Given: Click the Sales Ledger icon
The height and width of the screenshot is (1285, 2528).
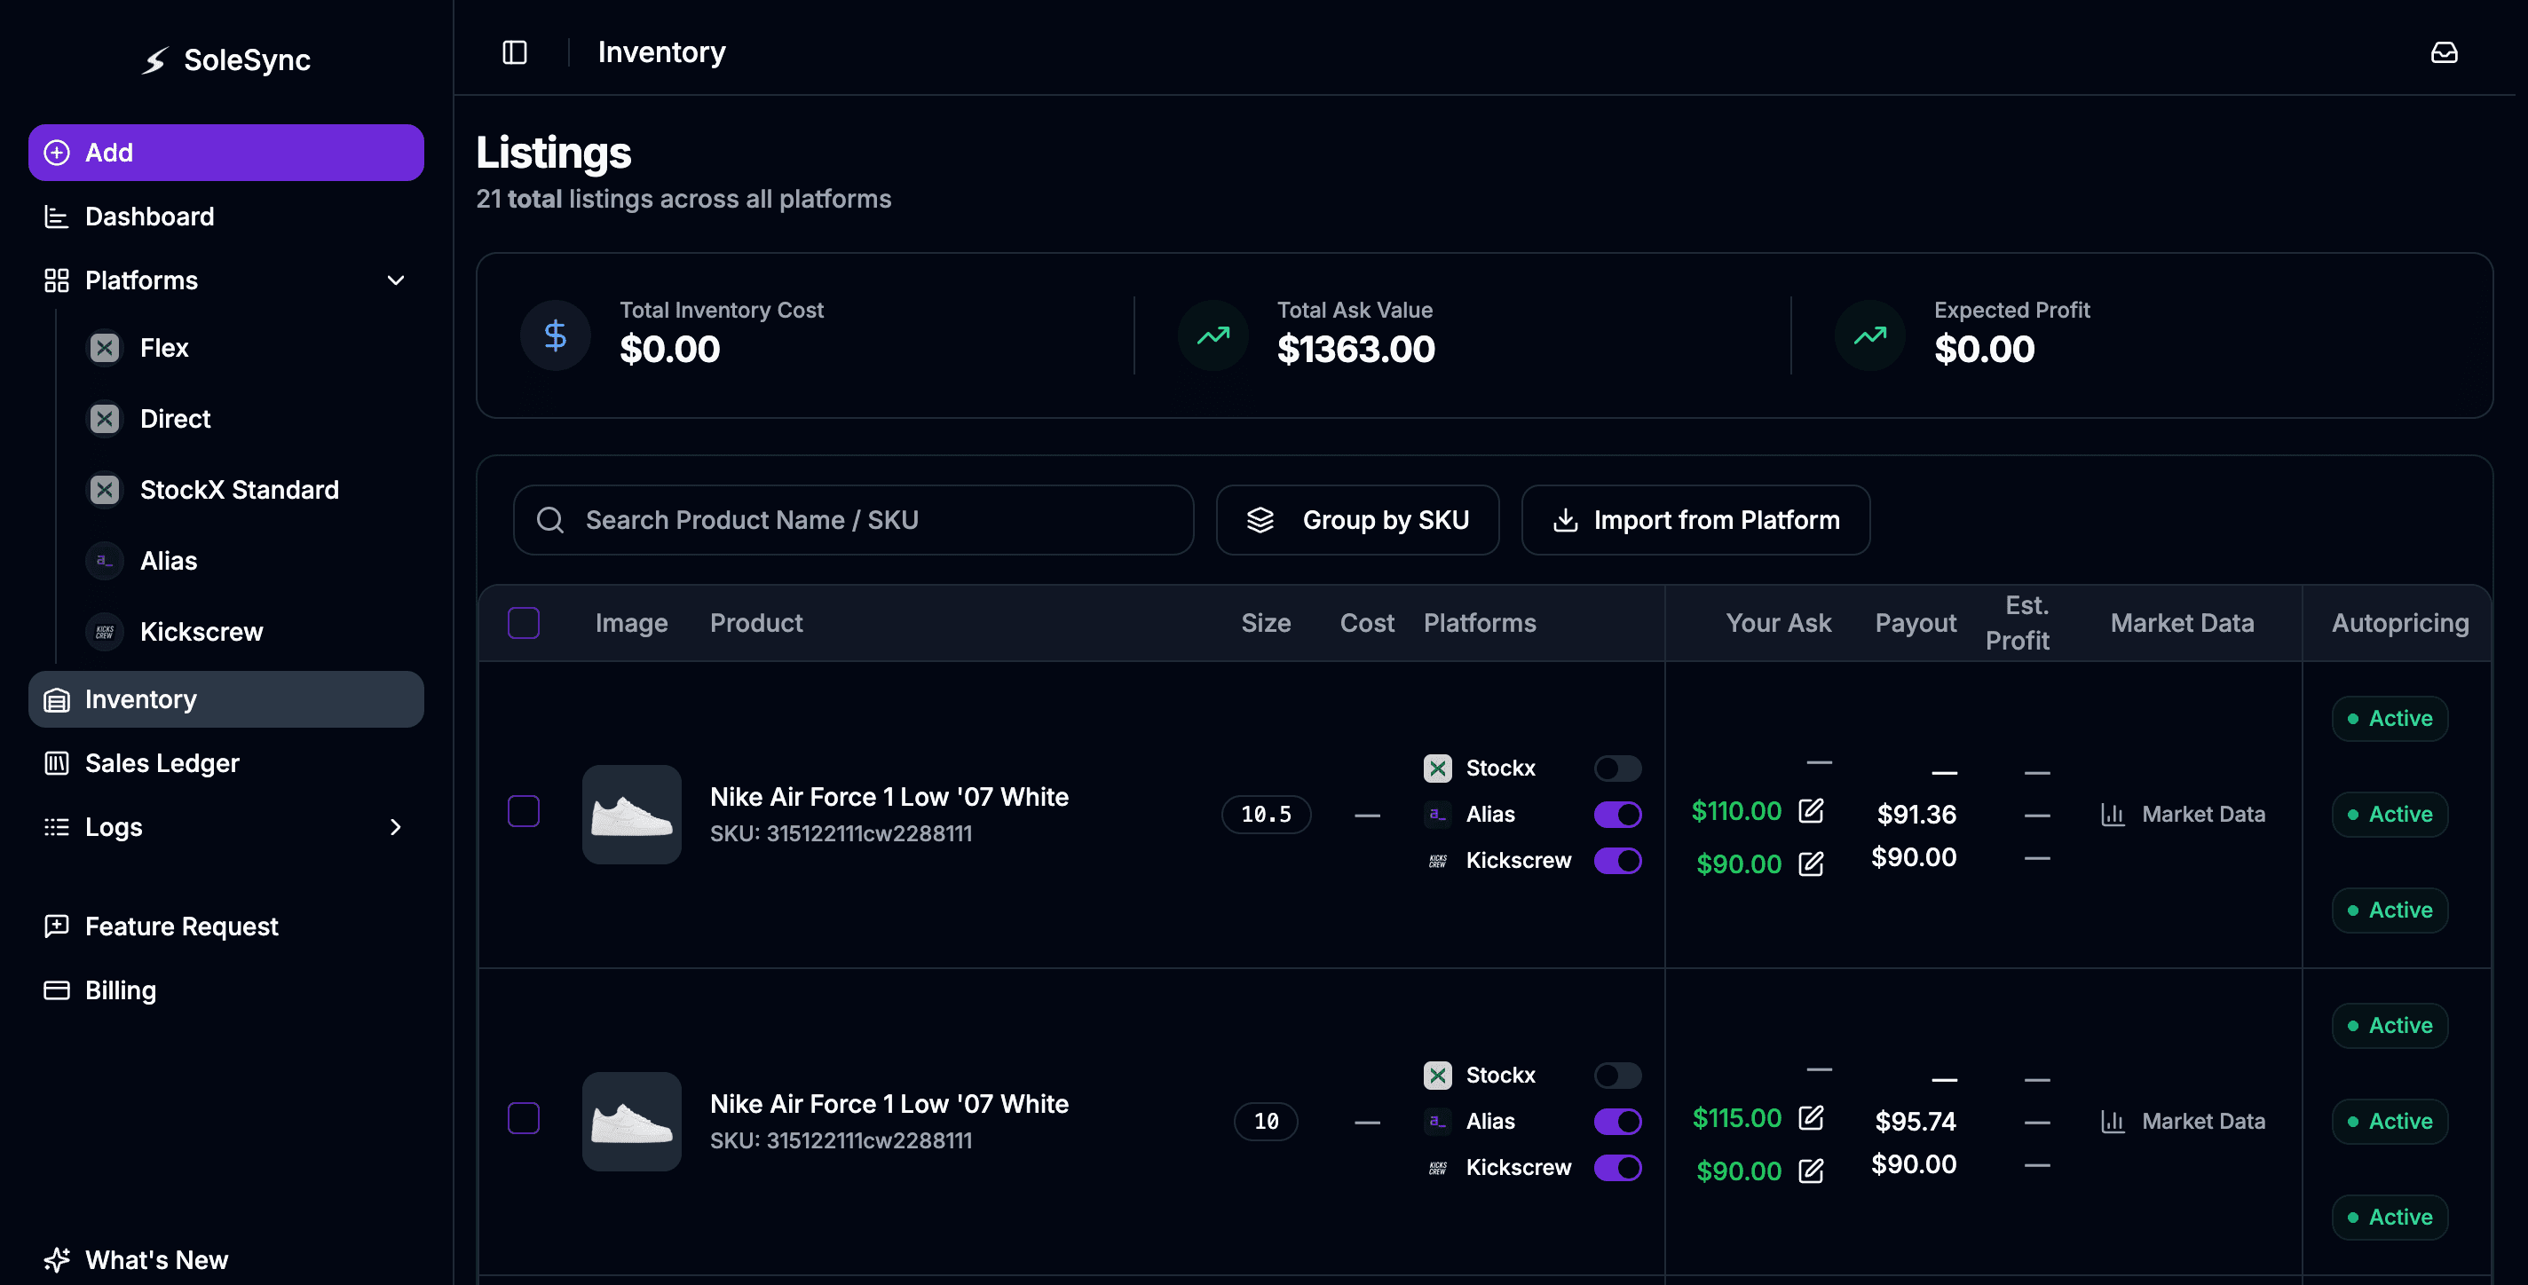Looking at the screenshot, I should pos(57,763).
